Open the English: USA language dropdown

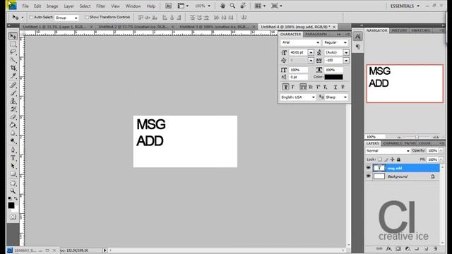pyautogui.click(x=298, y=97)
